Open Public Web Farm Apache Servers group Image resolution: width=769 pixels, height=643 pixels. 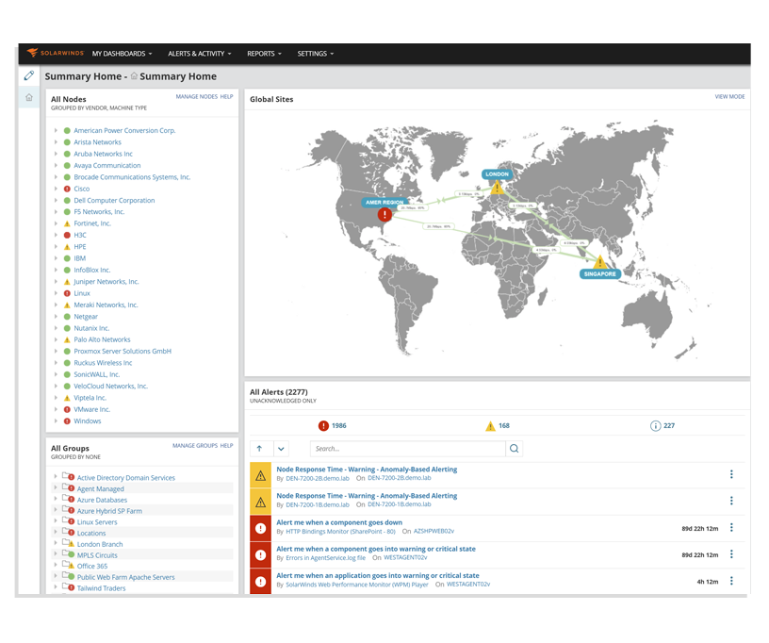(x=125, y=577)
